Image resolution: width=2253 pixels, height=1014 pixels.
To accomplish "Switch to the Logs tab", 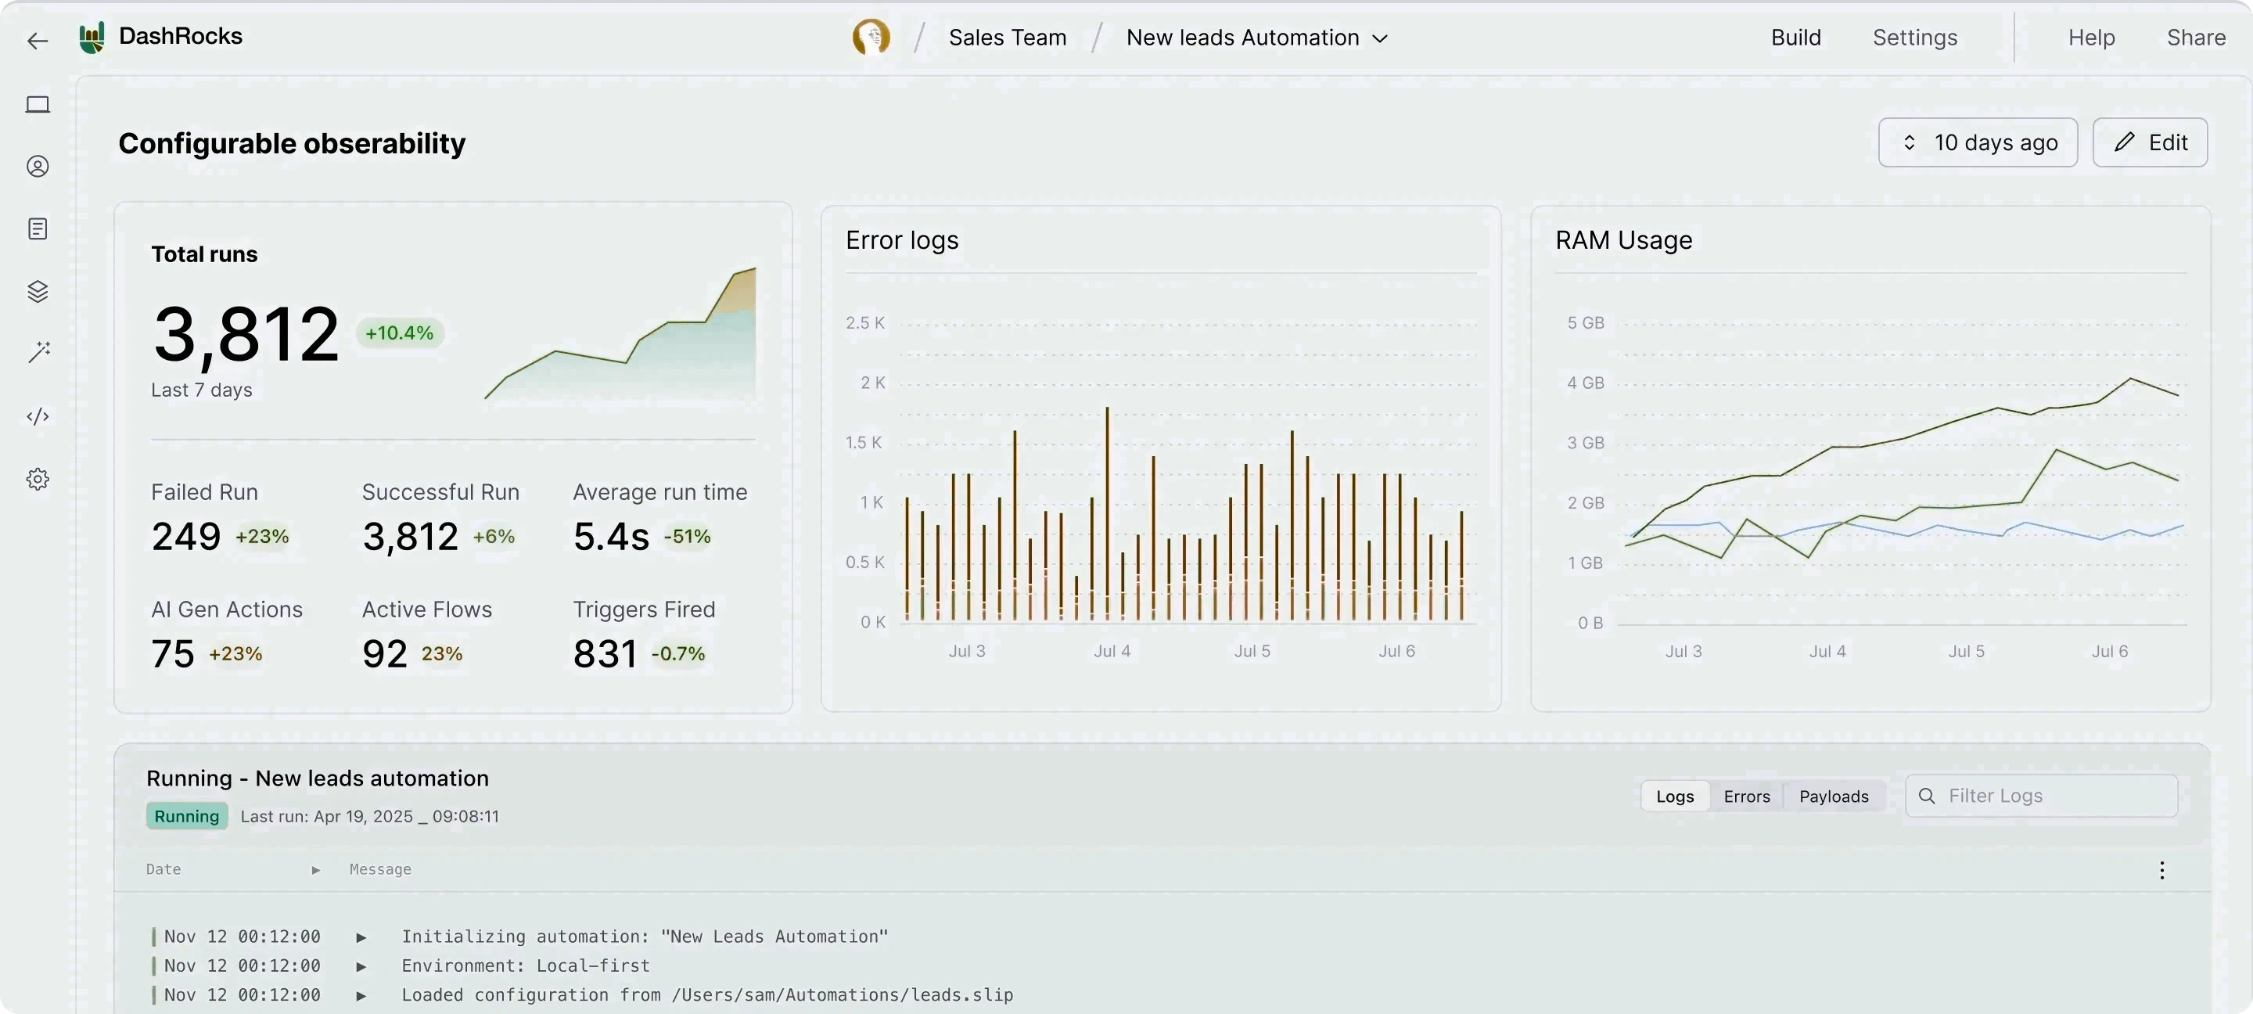I will (x=1674, y=796).
